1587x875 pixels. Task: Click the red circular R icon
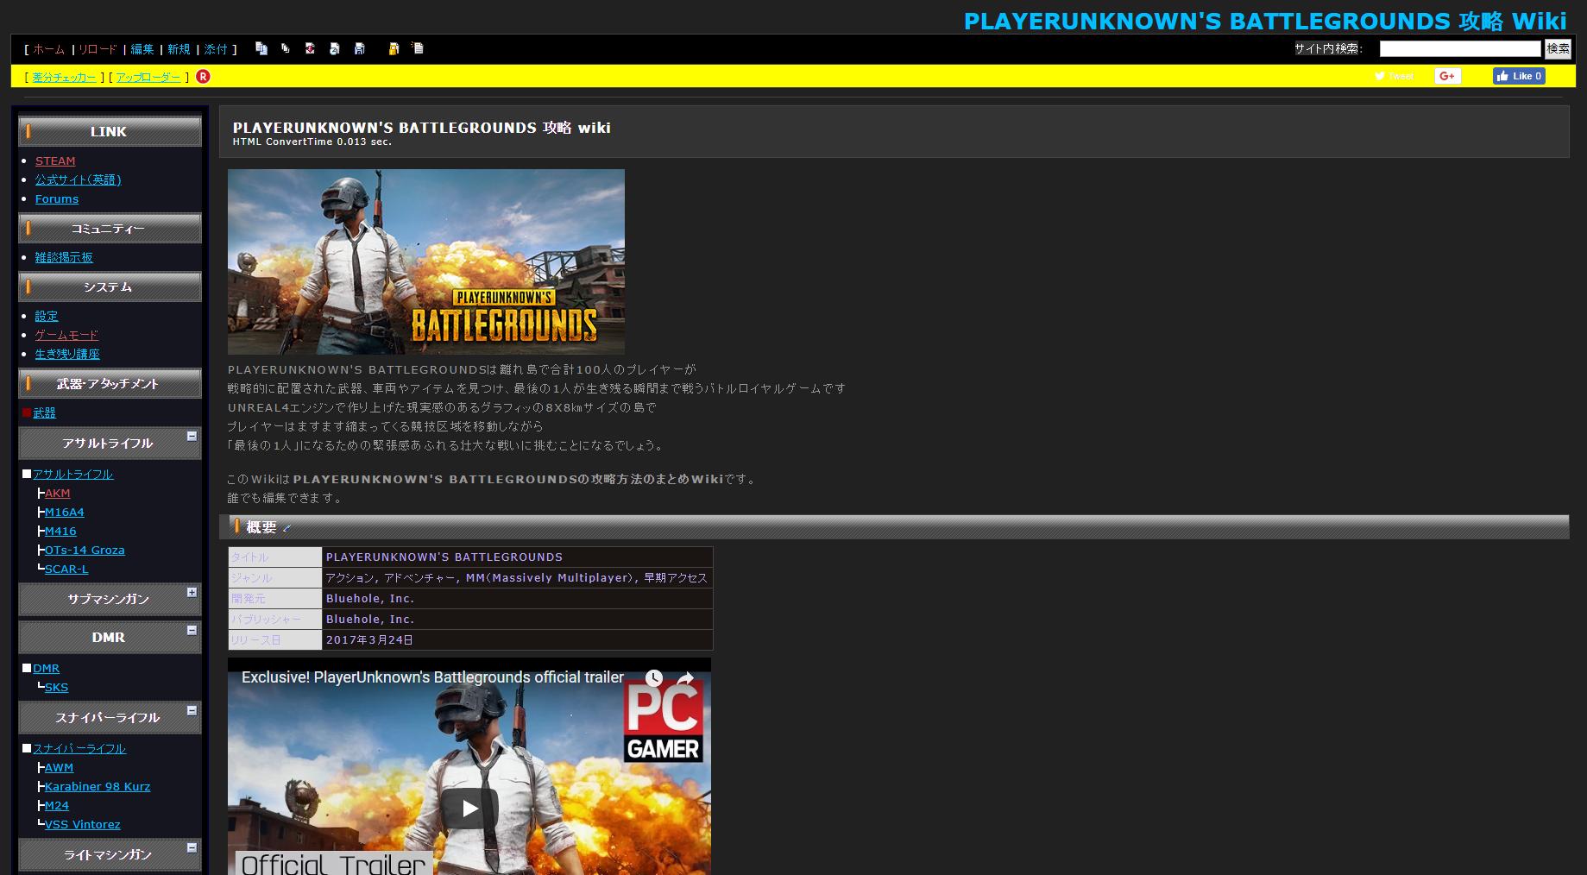coord(203,77)
